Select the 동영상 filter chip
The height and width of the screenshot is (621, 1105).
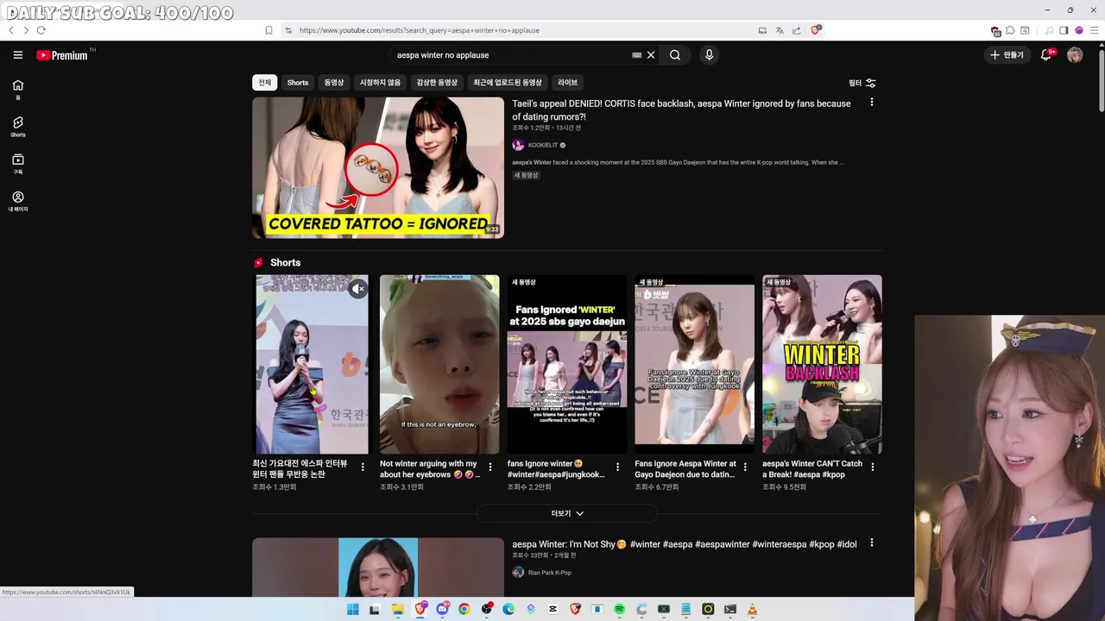tap(334, 83)
